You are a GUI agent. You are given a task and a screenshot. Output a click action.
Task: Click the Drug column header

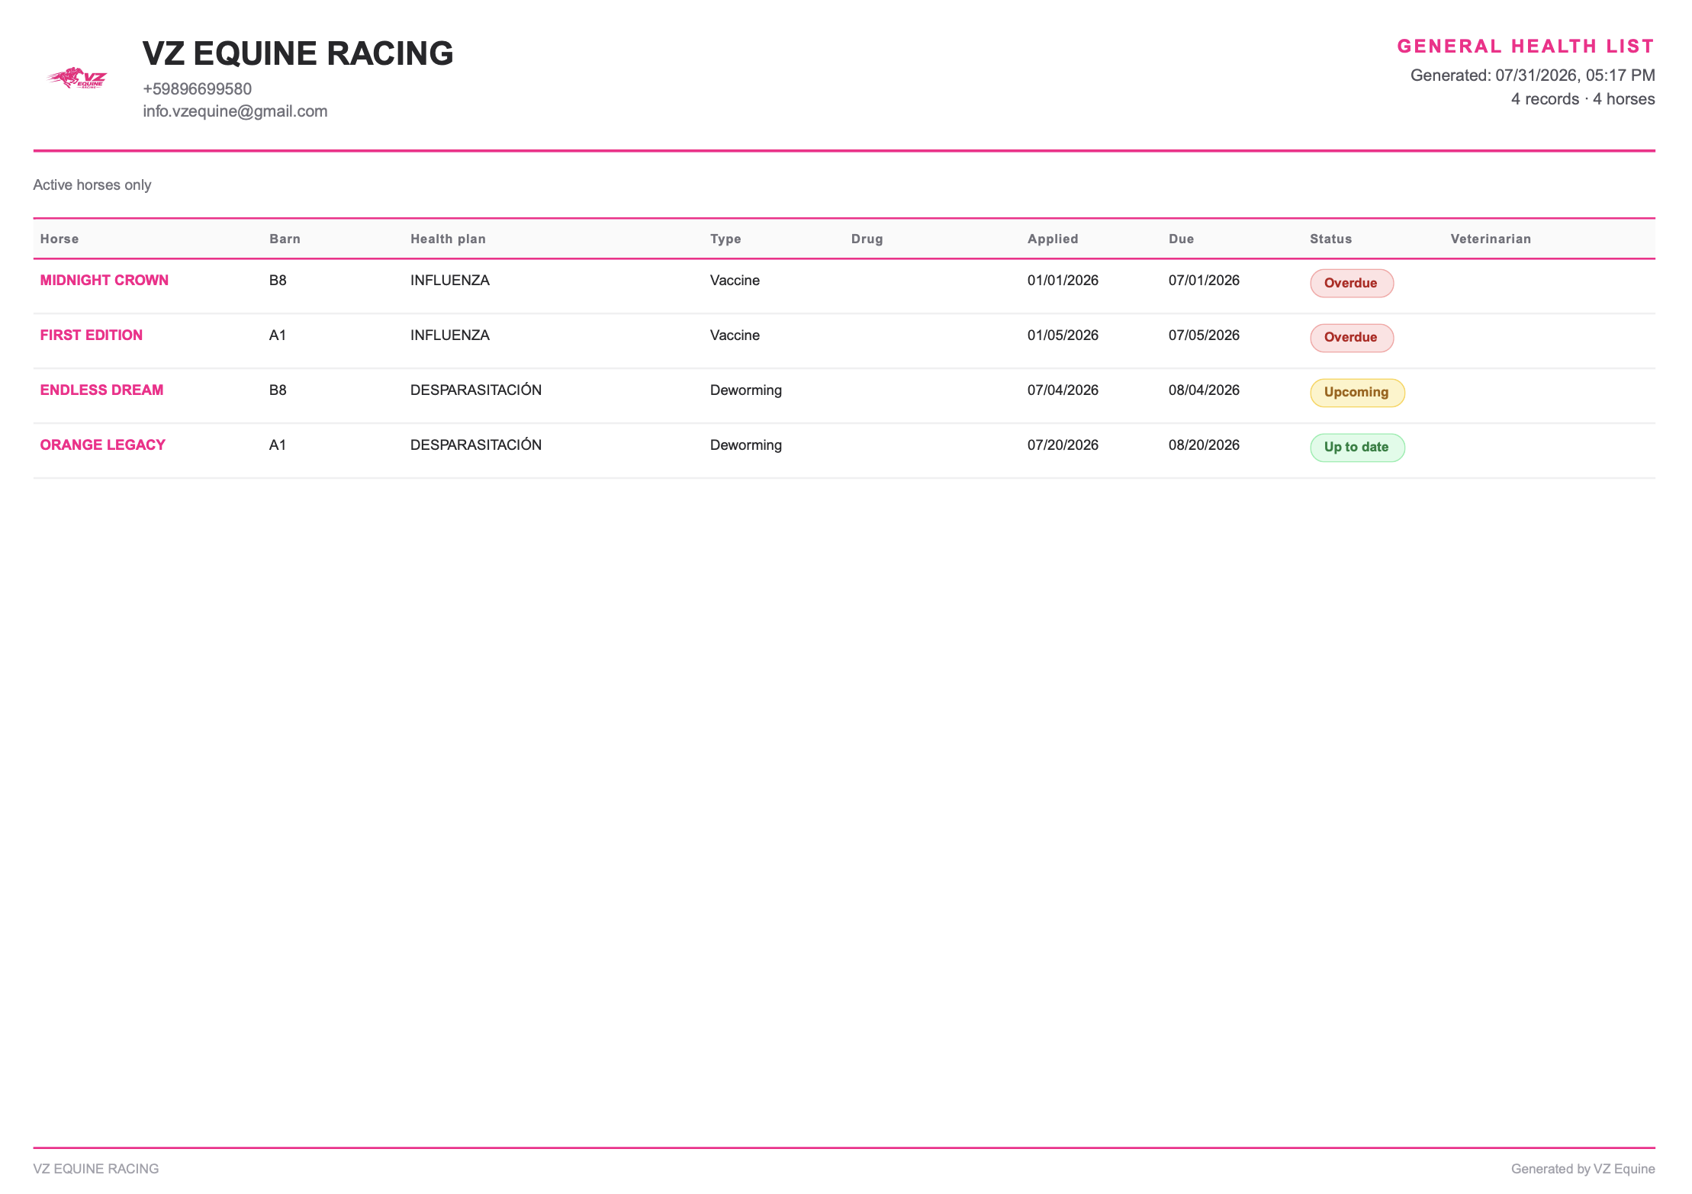point(867,239)
